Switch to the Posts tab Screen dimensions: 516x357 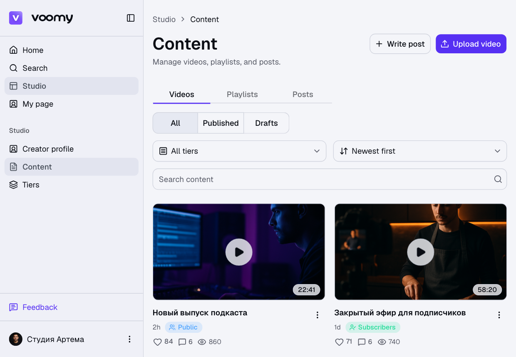coord(303,94)
